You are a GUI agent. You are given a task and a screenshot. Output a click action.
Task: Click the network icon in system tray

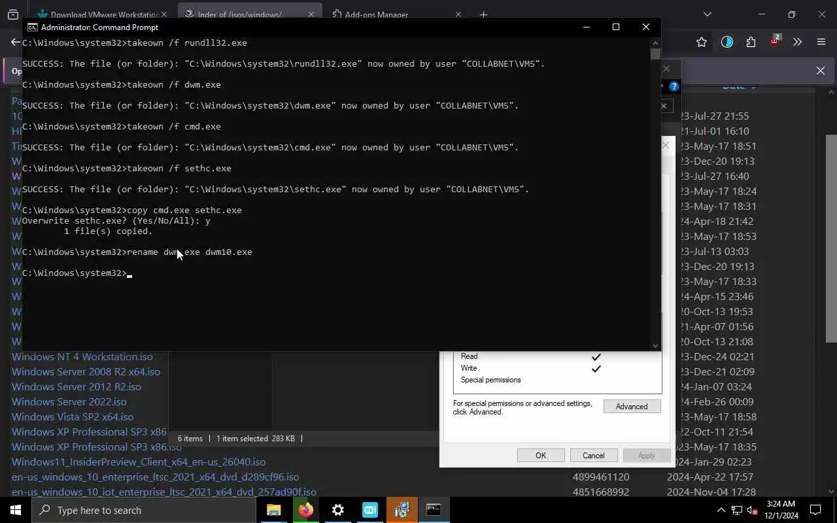coord(737,510)
